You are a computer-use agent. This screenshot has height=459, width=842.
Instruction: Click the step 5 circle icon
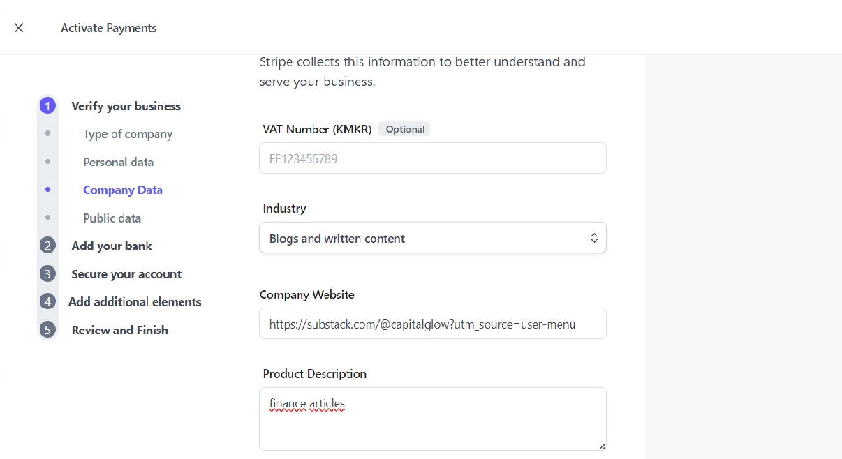(47, 330)
